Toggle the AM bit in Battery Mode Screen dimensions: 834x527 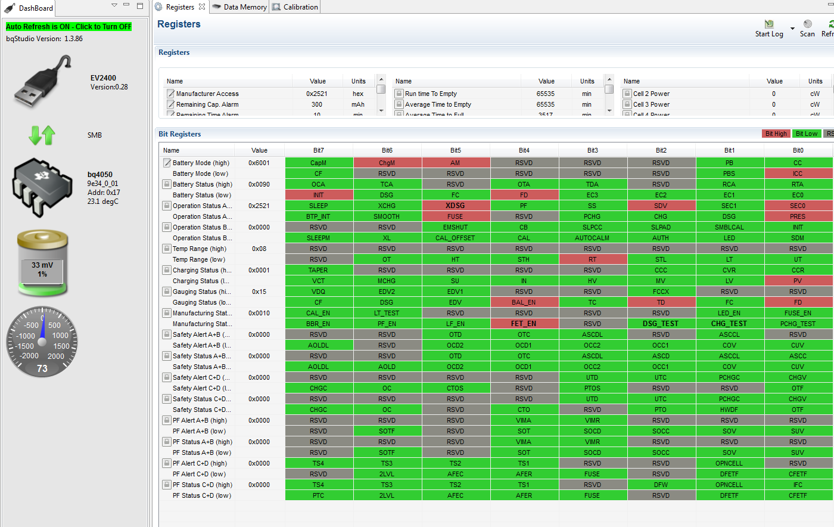pyautogui.click(x=456, y=163)
